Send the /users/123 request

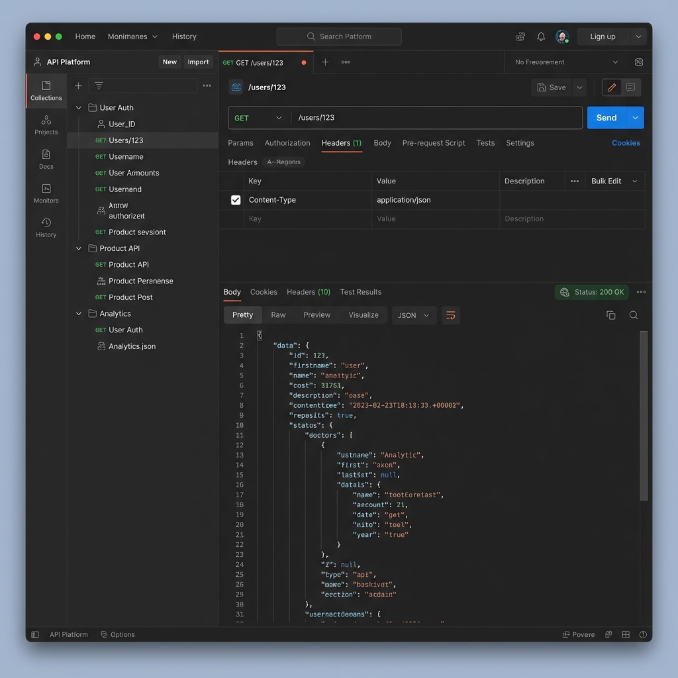(x=606, y=117)
